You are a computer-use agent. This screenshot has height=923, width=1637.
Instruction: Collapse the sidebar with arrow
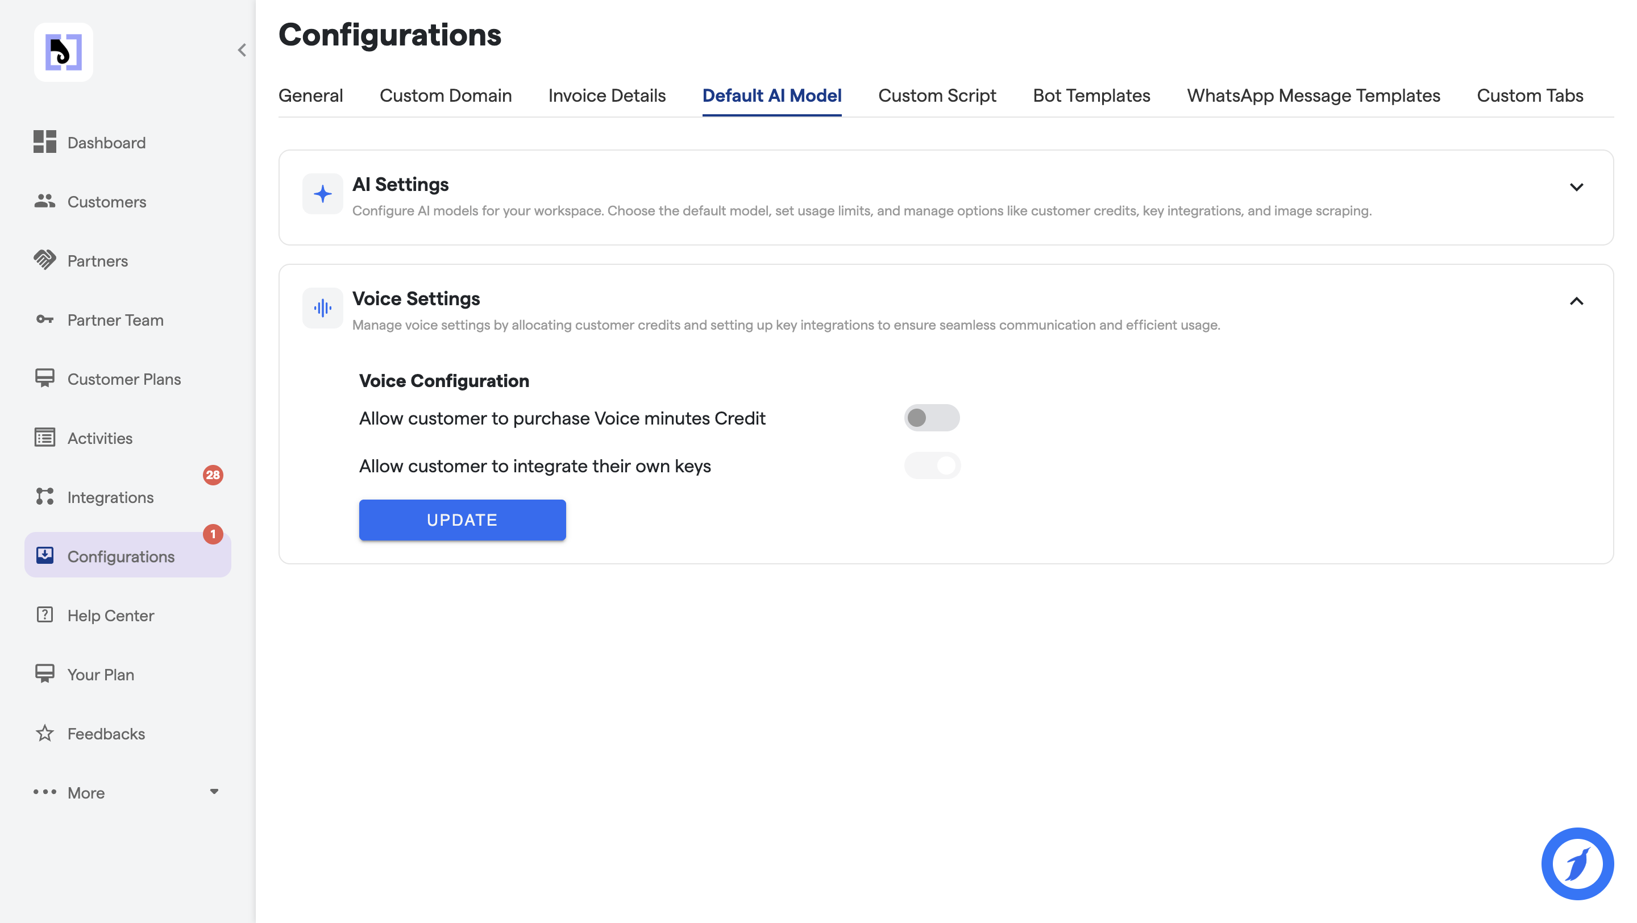click(242, 49)
